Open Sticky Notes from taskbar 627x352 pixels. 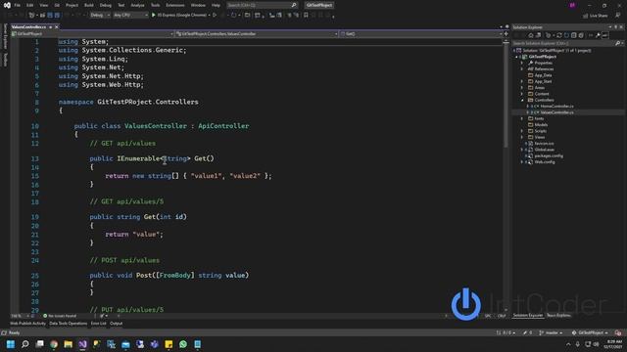coord(169,344)
